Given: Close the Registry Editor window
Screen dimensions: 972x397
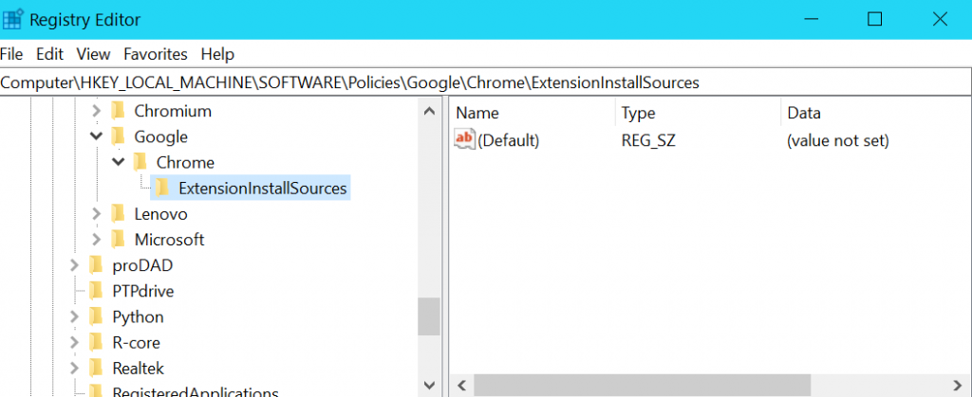Looking at the screenshot, I should click(x=940, y=19).
